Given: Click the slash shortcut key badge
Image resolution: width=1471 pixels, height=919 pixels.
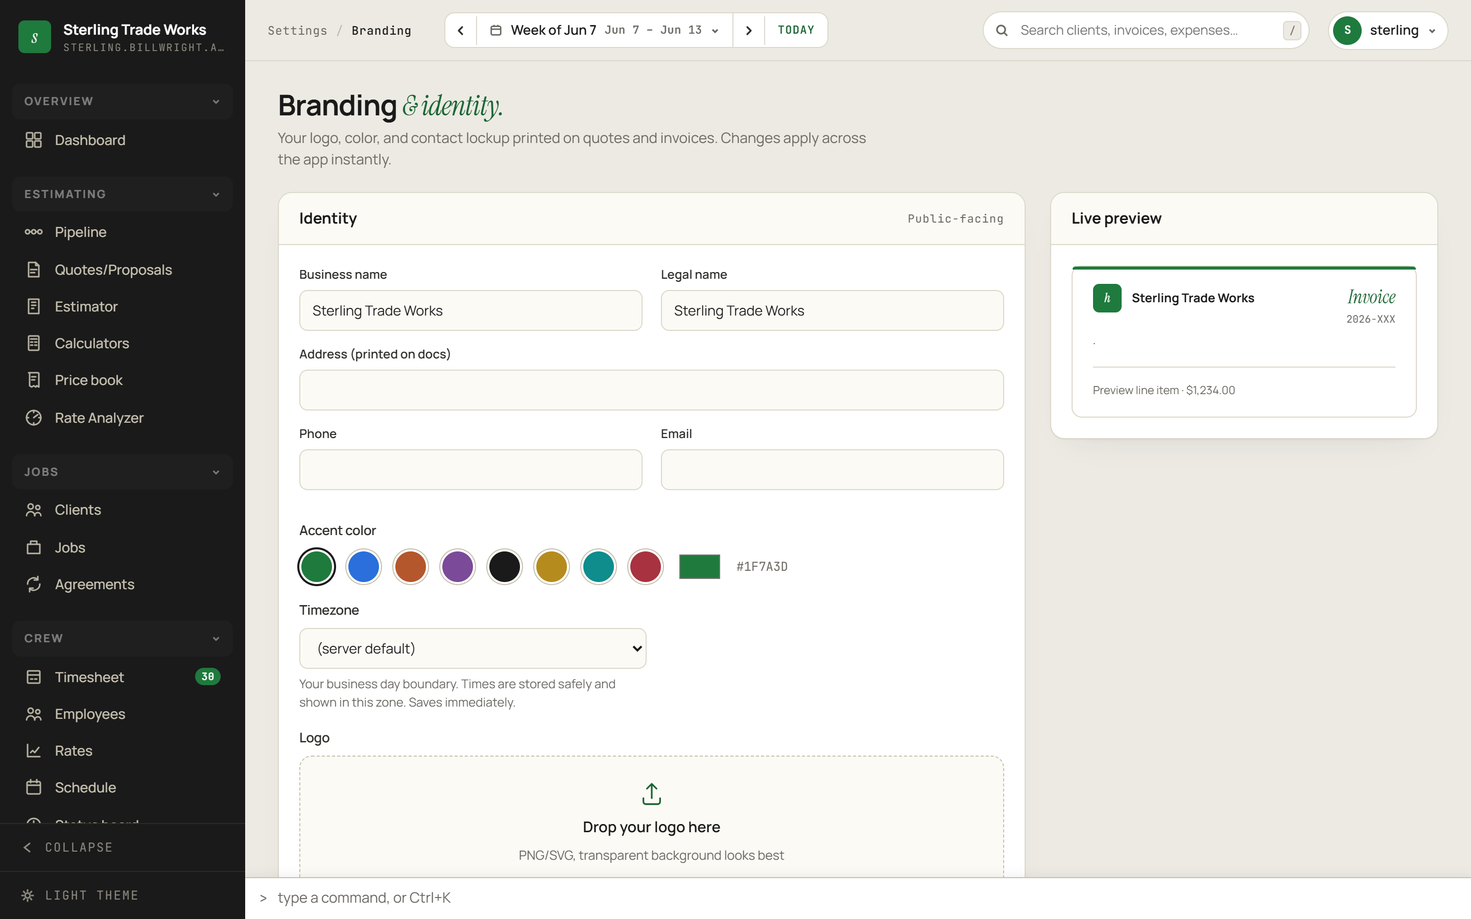Looking at the screenshot, I should (1292, 31).
